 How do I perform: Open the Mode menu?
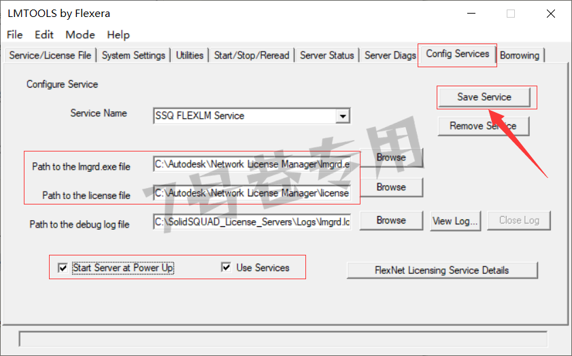click(80, 35)
